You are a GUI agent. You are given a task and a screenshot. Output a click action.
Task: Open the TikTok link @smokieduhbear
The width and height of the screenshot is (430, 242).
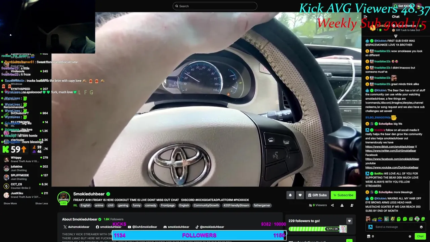210,227
